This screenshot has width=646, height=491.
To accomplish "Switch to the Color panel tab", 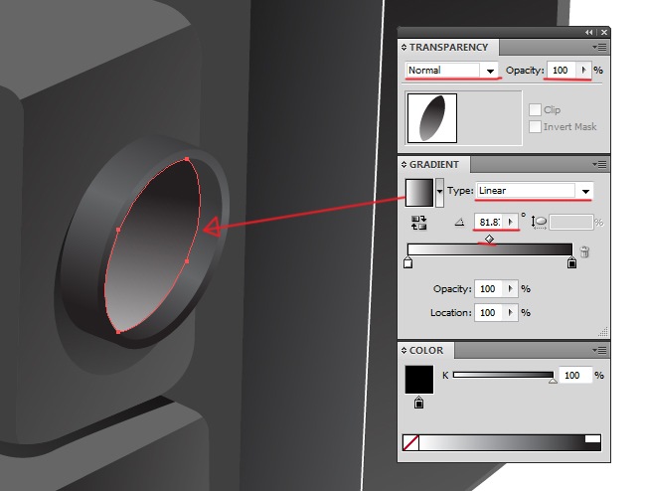I will tap(426, 350).
